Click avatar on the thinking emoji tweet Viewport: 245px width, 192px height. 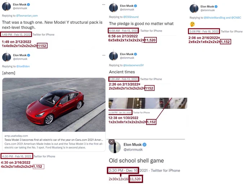194,8
